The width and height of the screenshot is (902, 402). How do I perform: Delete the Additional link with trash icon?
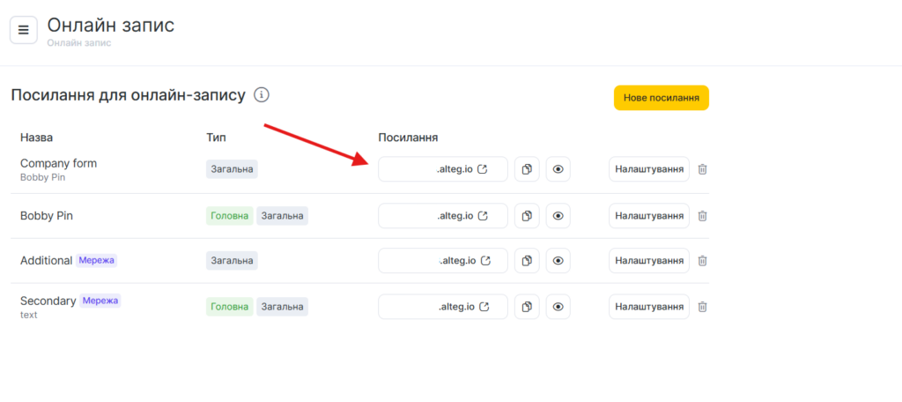click(702, 261)
